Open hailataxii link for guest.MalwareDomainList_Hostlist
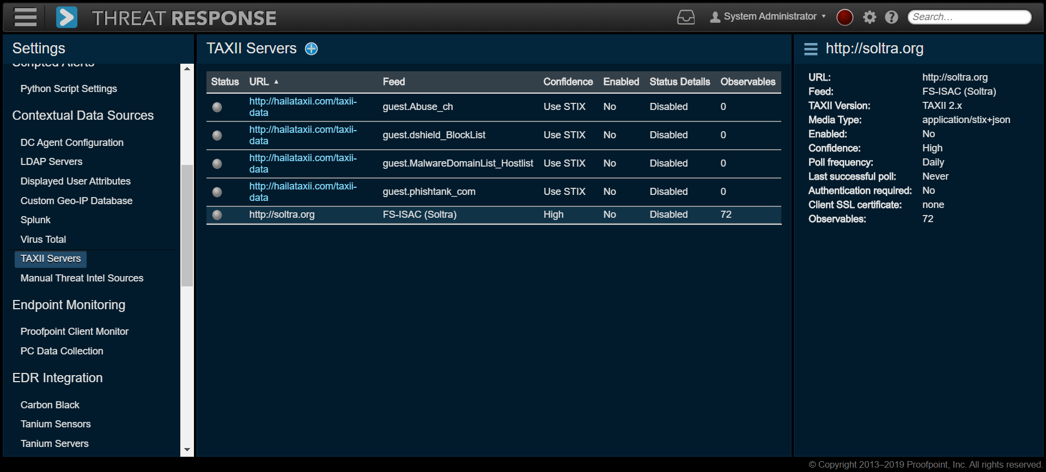The height and width of the screenshot is (472, 1046). [302, 163]
